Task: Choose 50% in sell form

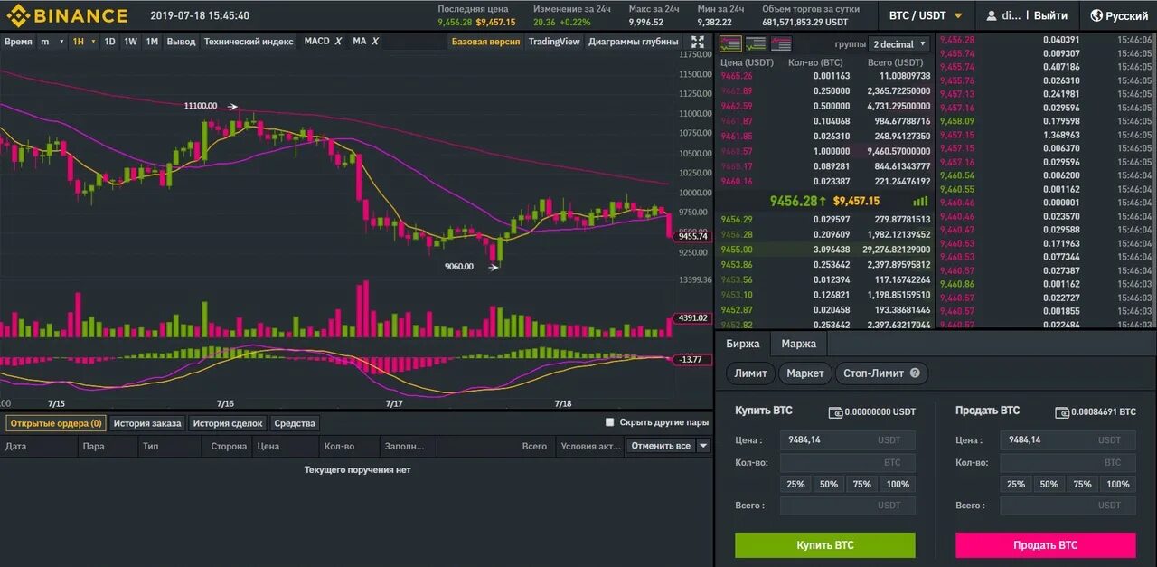Action: pos(1049,484)
